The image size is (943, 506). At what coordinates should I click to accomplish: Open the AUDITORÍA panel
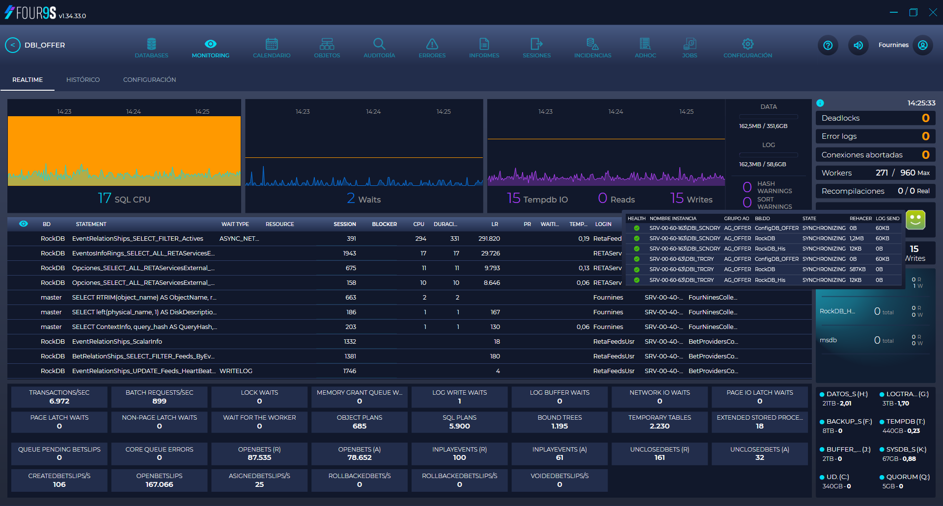click(x=379, y=47)
